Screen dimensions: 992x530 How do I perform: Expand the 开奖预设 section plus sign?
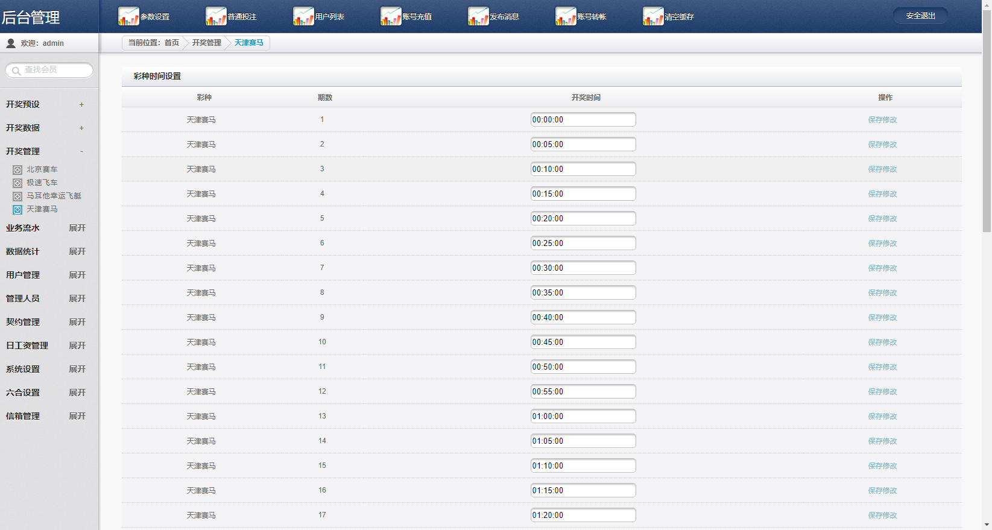click(81, 105)
